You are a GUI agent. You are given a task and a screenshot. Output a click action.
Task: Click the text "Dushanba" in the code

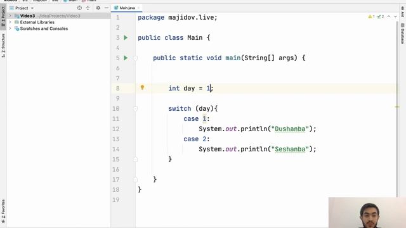(290, 129)
